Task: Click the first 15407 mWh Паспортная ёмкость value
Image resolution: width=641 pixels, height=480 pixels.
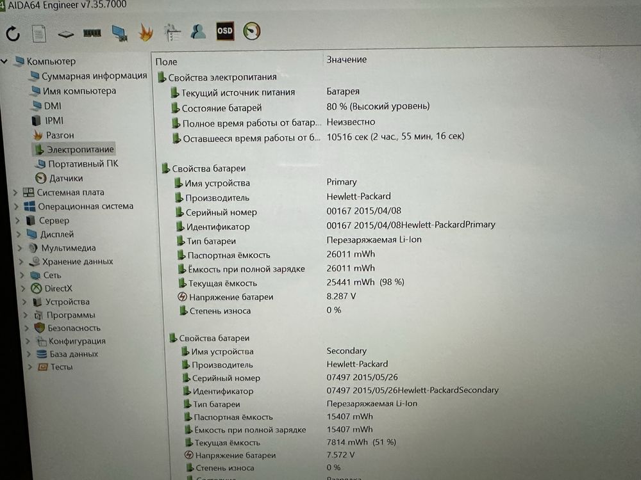Action: (349, 417)
